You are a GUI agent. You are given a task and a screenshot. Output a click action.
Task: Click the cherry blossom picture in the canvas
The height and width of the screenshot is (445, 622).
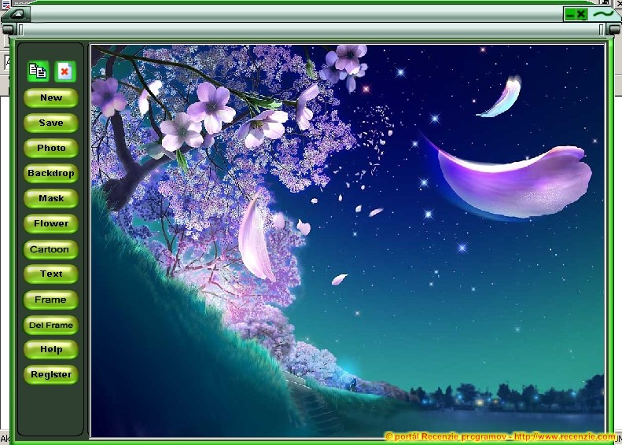click(348, 241)
